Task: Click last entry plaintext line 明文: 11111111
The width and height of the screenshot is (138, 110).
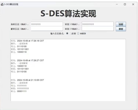Action: (19, 86)
